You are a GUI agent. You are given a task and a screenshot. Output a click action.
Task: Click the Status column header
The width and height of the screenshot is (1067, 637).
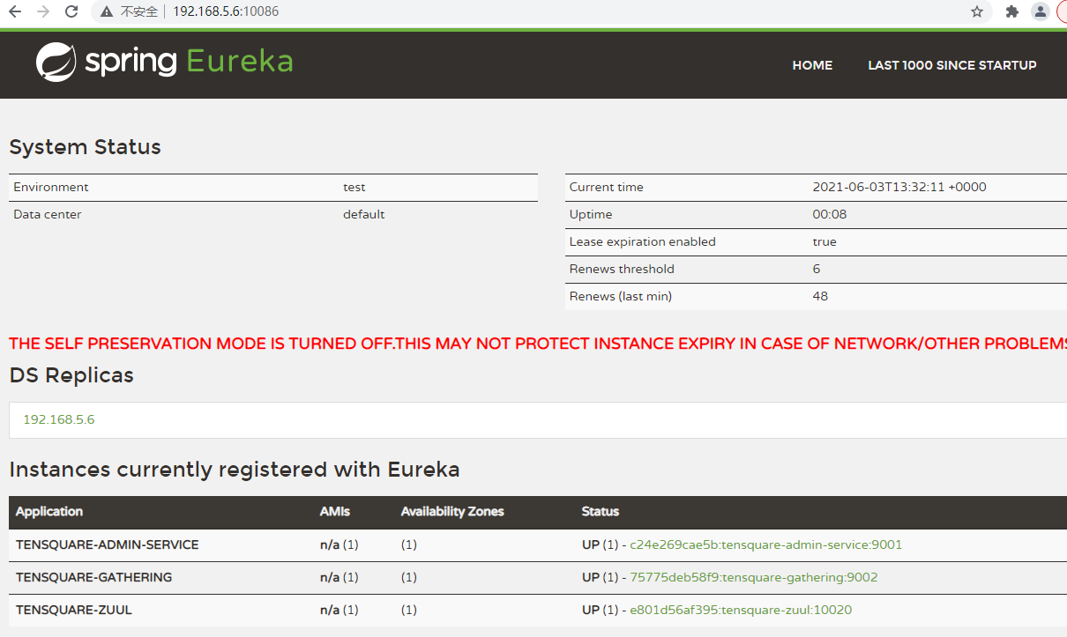(x=601, y=511)
